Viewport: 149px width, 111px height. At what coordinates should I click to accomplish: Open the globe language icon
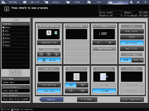click(x=131, y=2)
